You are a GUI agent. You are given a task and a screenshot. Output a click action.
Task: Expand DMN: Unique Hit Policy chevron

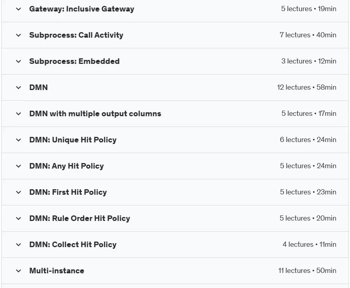point(19,140)
